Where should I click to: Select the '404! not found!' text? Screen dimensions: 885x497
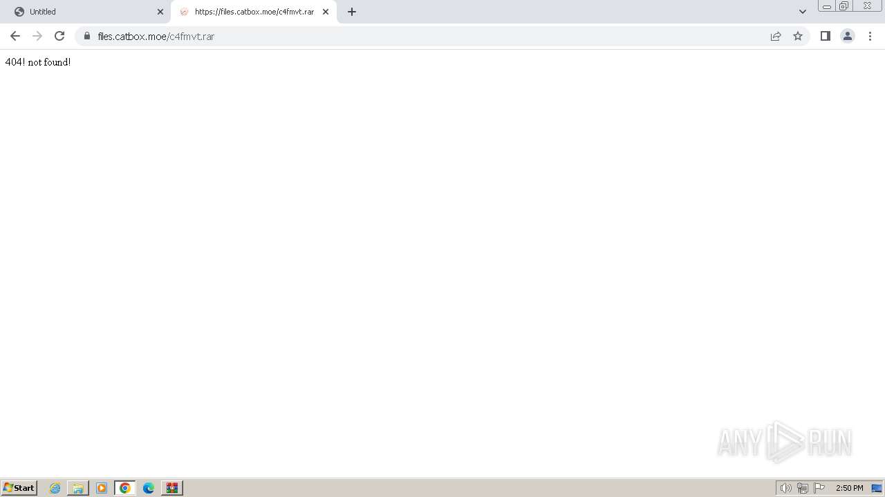[x=38, y=62]
